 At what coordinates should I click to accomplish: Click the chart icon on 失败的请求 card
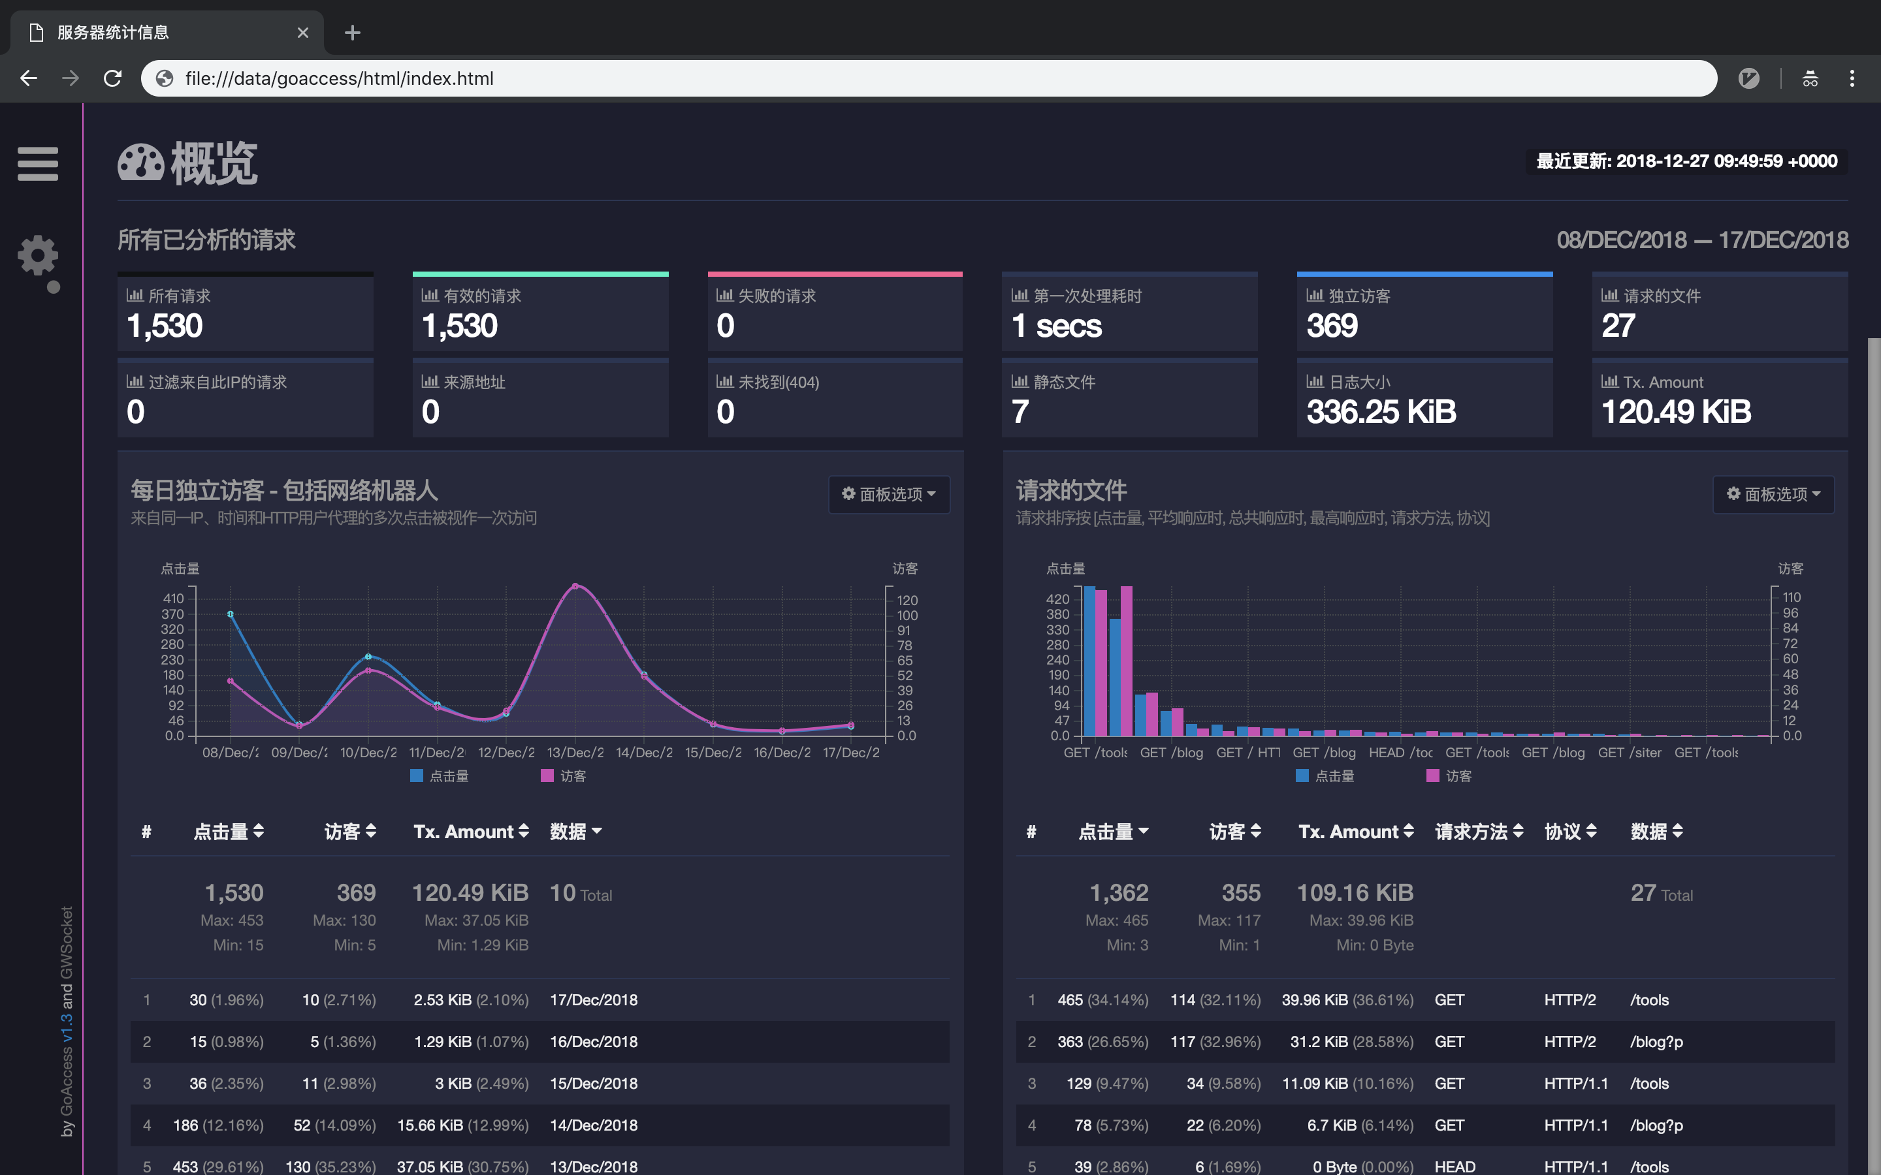724,295
